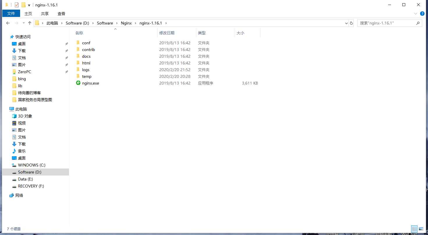This screenshot has width=428, height=235.
Task: Open 音乐 in the sidebar
Action: point(22,151)
